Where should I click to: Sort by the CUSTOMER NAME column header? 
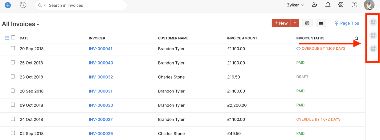(173, 38)
